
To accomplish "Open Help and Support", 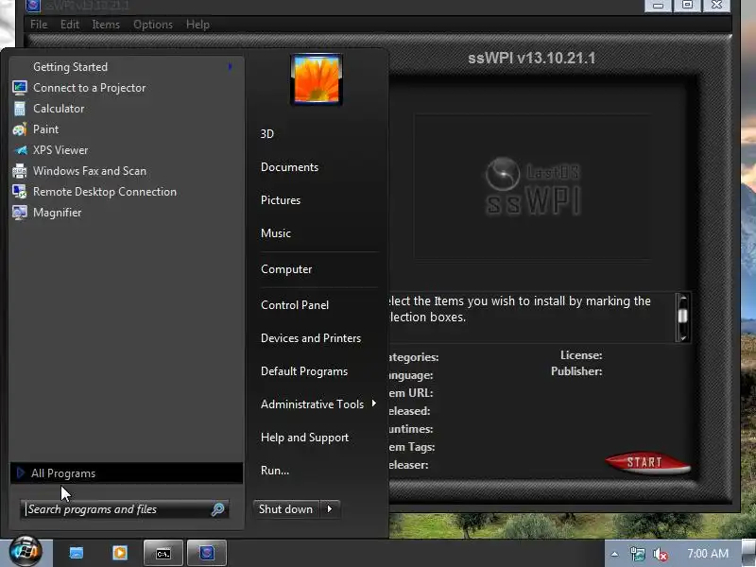I will (x=304, y=438).
